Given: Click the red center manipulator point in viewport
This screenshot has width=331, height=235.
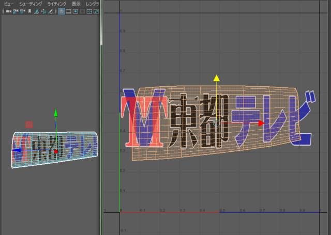Looking at the screenshot, I should (56, 151).
